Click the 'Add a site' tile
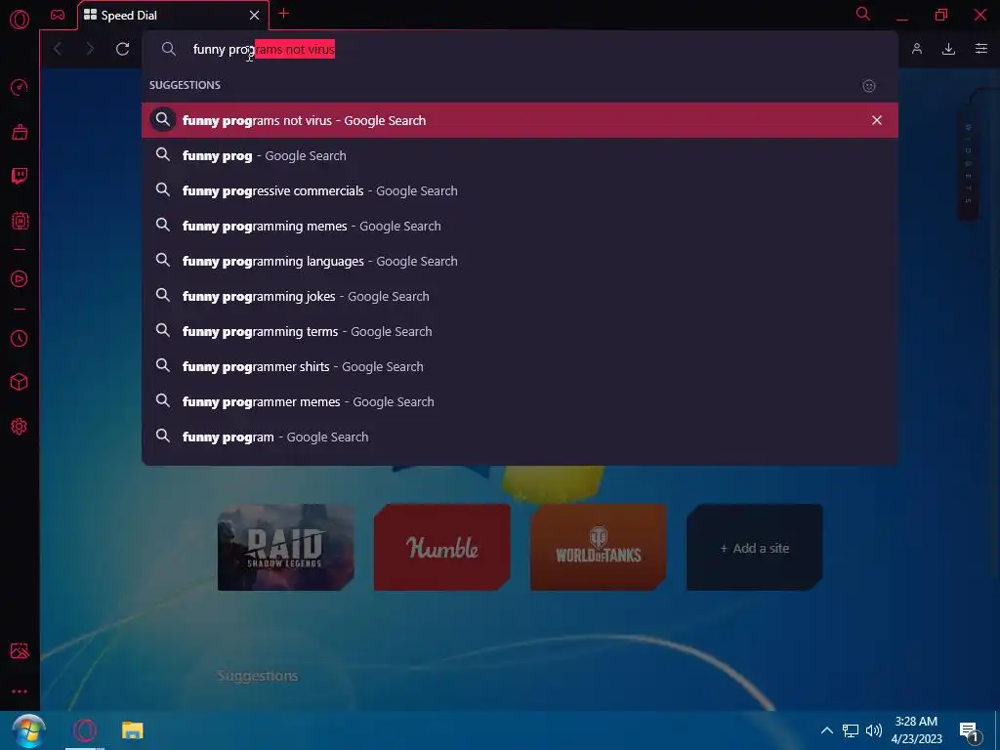Image resolution: width=1000 pixels, height=750 pixels. point(755,548)
